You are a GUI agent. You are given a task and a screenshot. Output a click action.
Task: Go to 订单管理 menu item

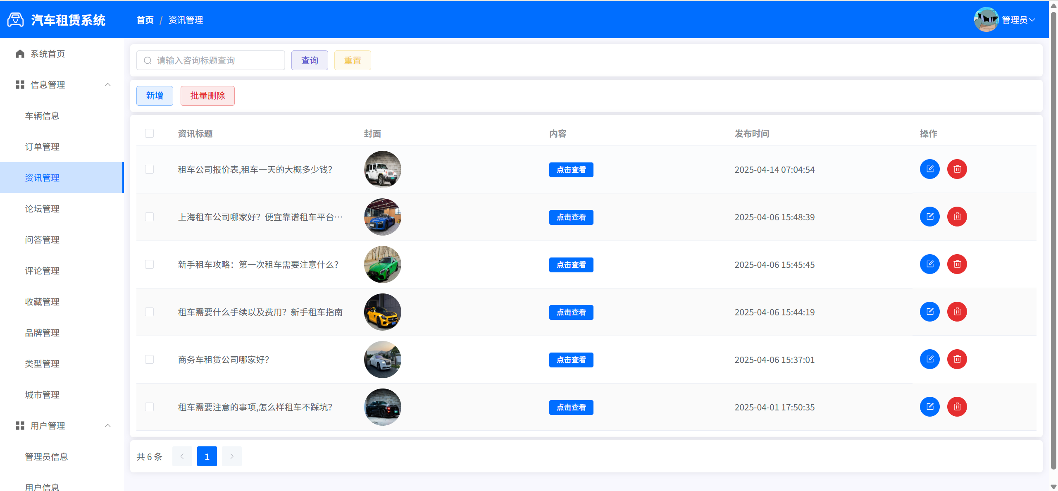[x=42, y=147]
